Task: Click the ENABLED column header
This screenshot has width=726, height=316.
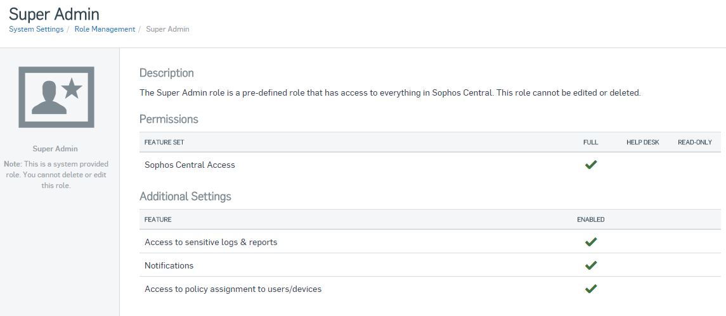Action: click(x=591, y=220)
